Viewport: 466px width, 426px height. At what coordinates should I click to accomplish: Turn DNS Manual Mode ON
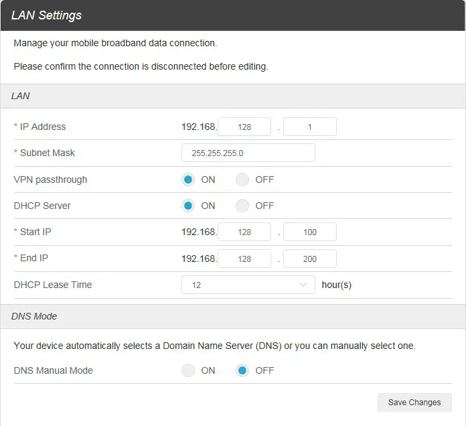[189, 370]
